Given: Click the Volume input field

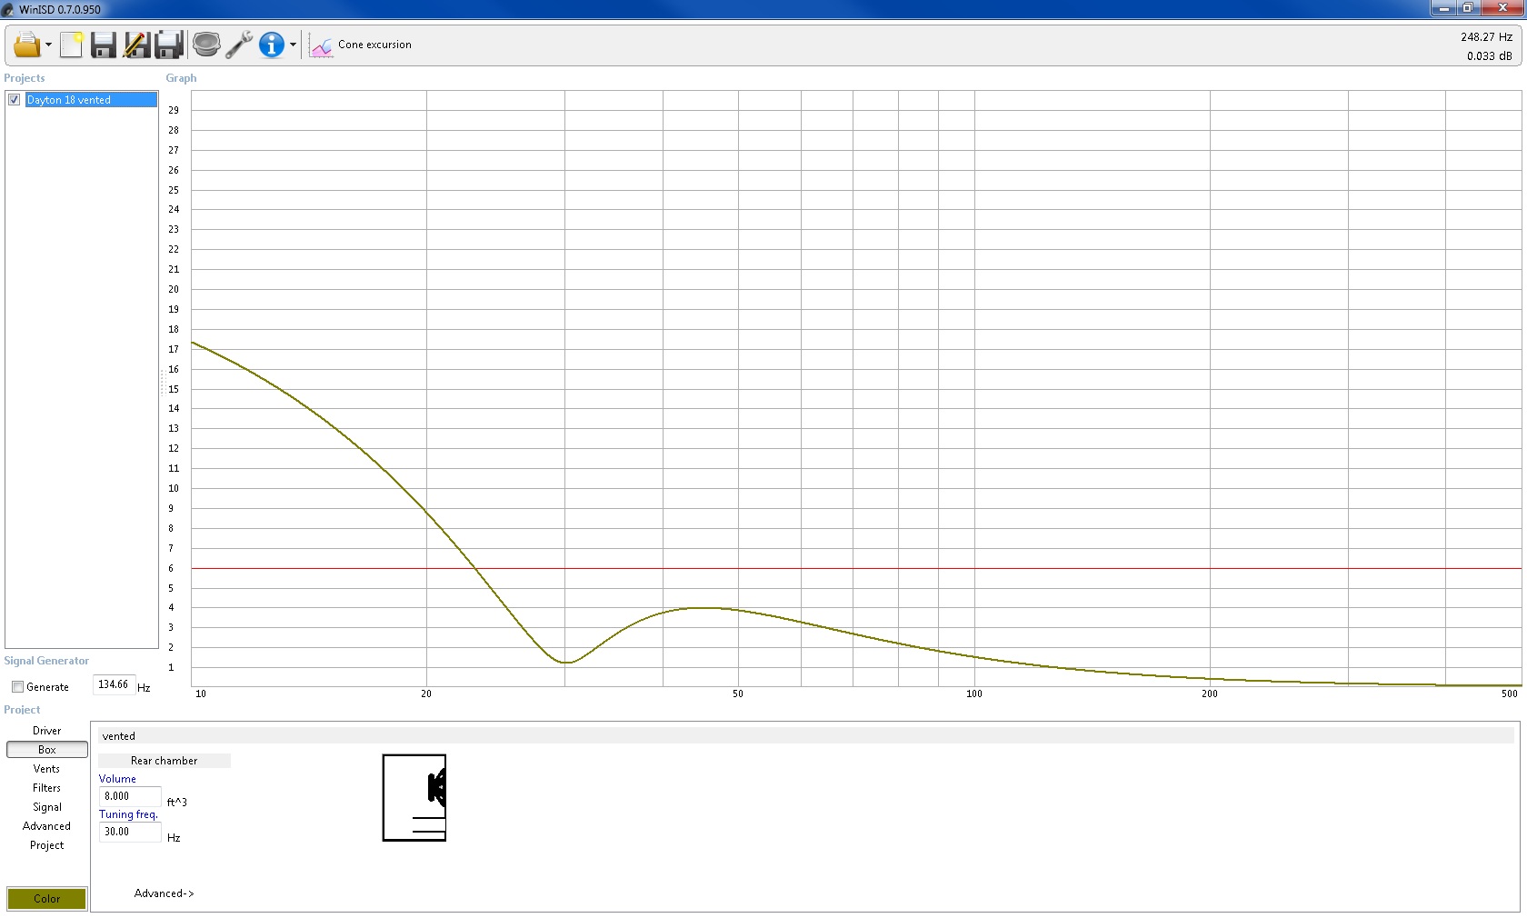Looking at the screenshot, I should pos(130,796).
